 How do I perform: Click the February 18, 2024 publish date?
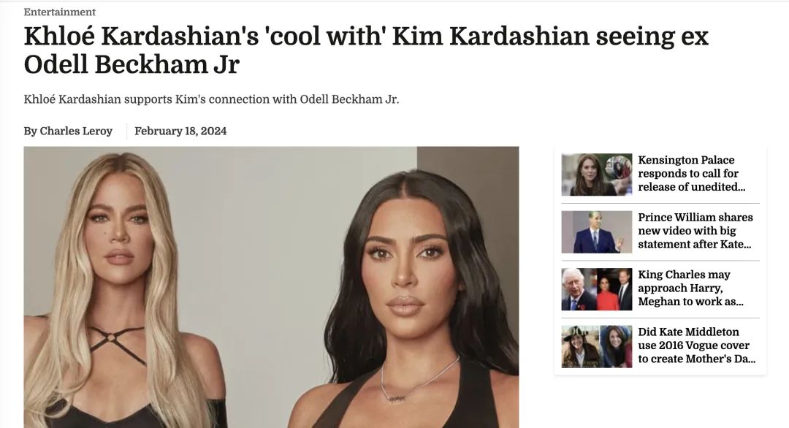pyautogui.click(x=180, y=131)
